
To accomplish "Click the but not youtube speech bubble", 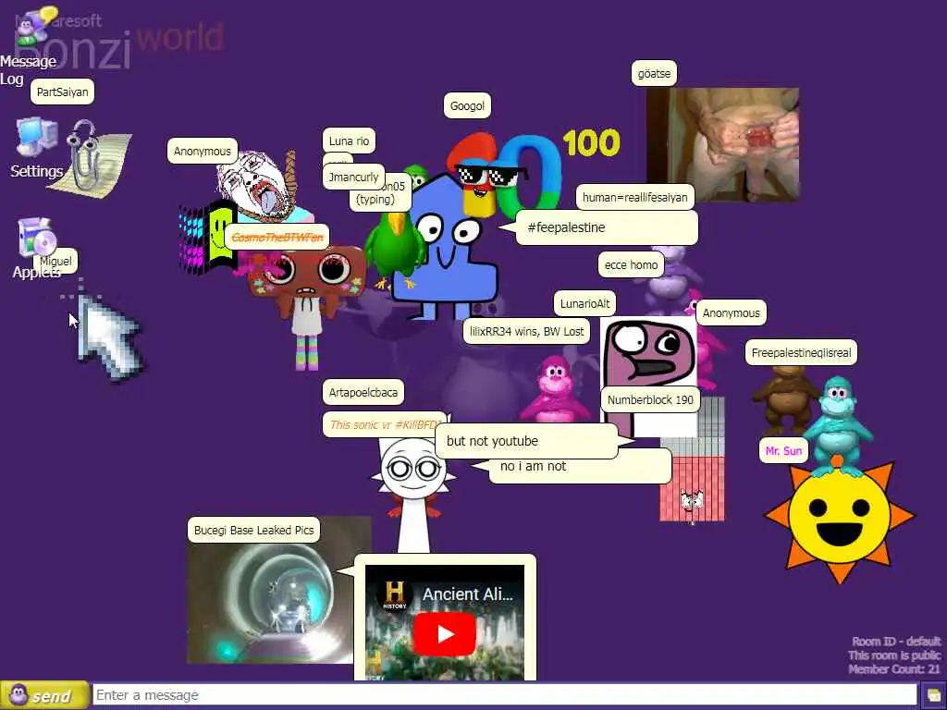I will (x=526, y=441).
